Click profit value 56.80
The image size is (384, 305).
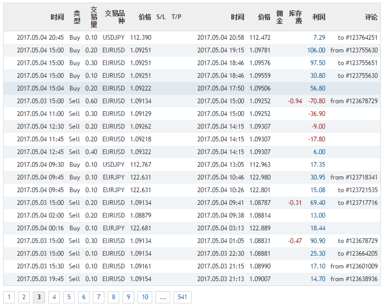pyautogui.click(x=318, y=88)
